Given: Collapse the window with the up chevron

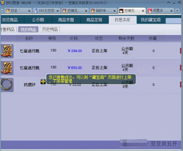Looking at the screenshot, I should tap(168, 3).
